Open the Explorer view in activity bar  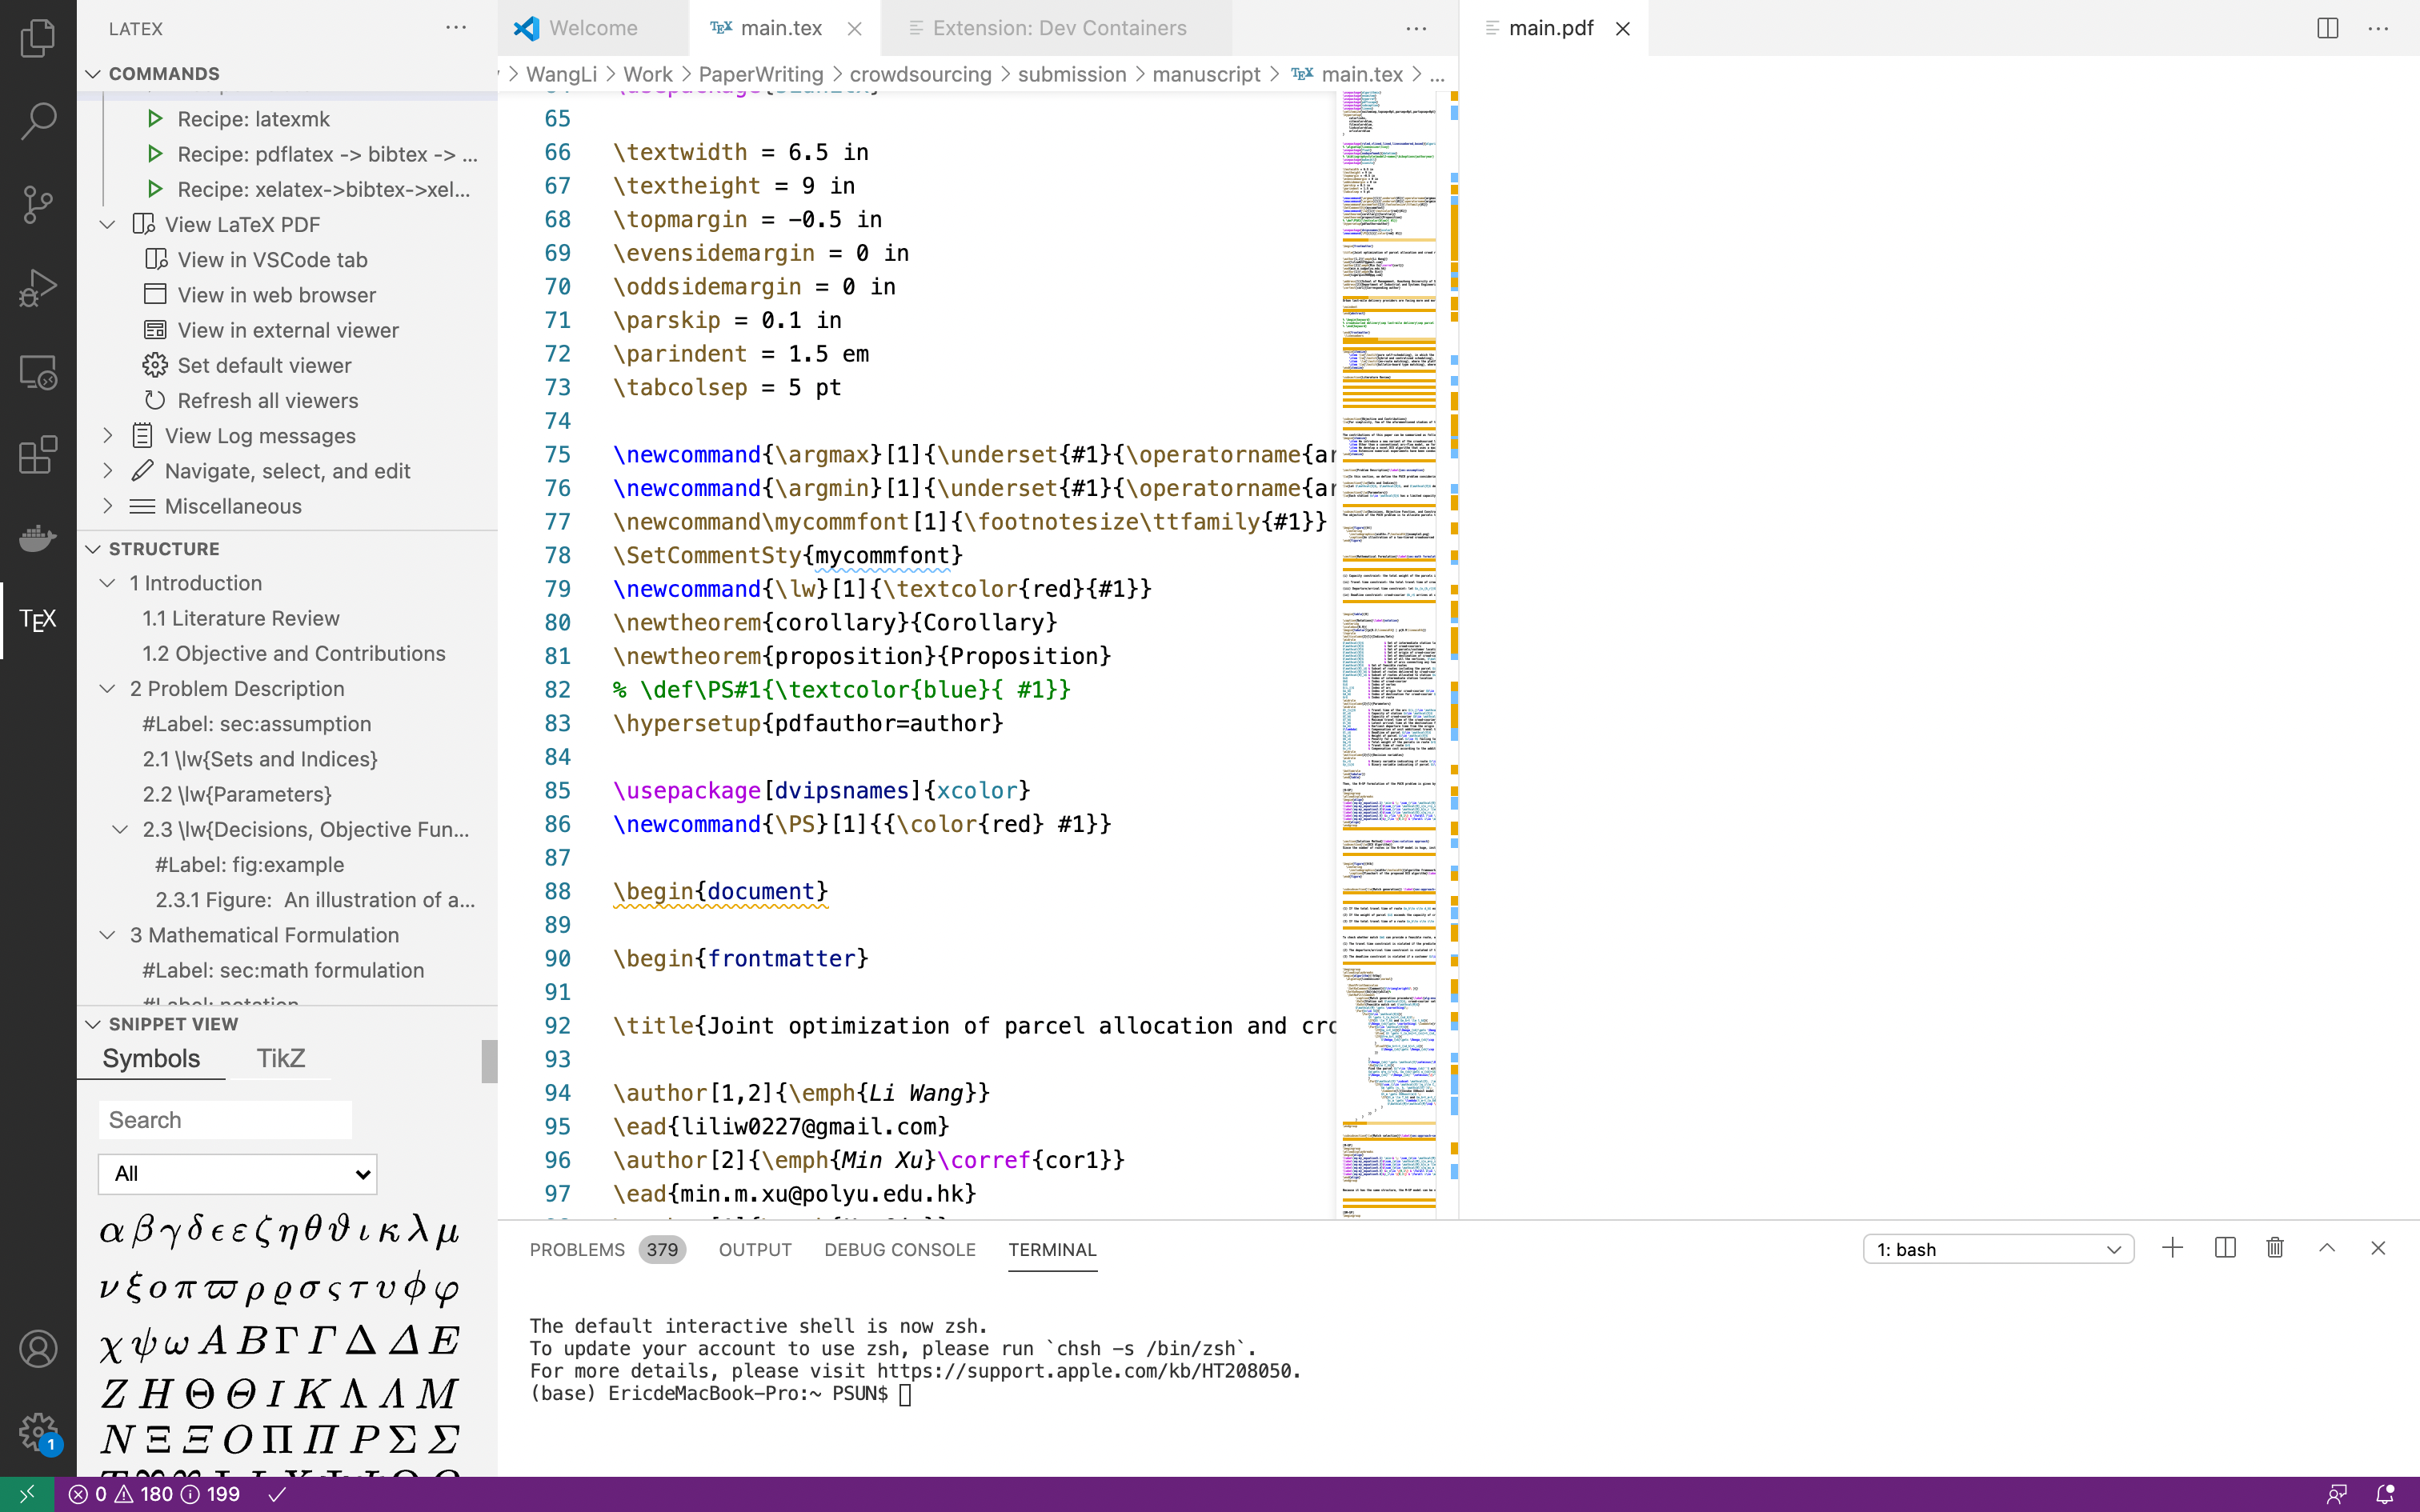pyautogui.click(x=38, y=38)
